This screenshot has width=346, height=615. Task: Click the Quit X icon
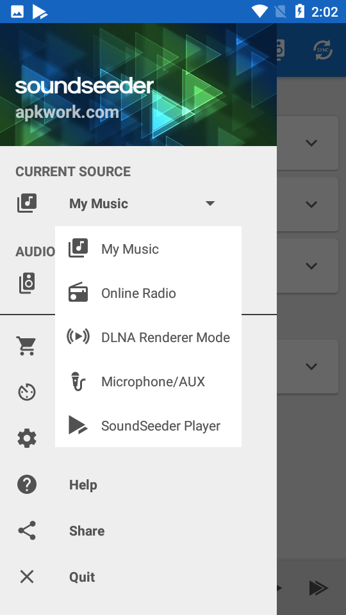pos(27,577)
